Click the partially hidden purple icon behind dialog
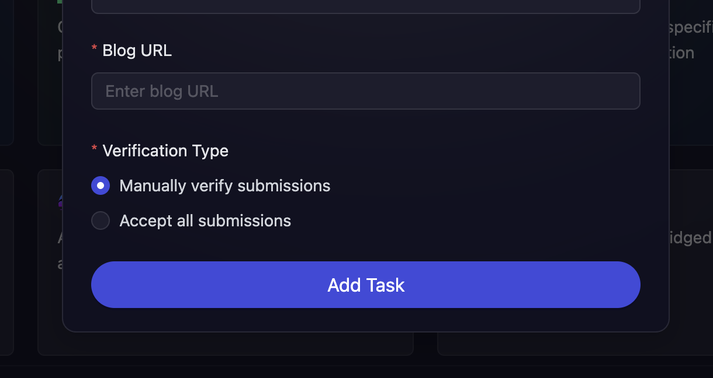This screenshot has width=713, height=378. click(60, 202)
